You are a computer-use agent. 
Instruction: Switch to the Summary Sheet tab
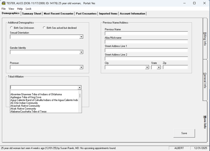click(x=32, y=14)
